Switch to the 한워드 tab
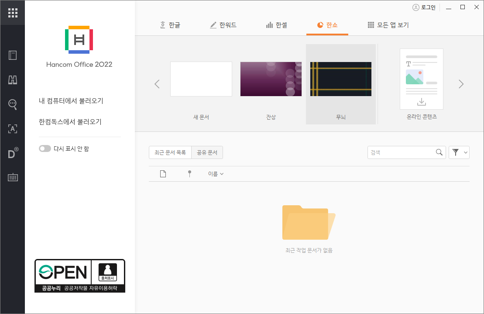This screenshot has width=484, height=314. tap(223, 25)
